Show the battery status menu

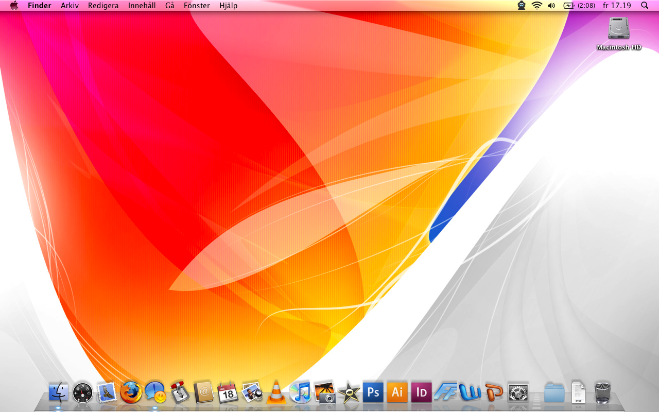coord(580,6)
